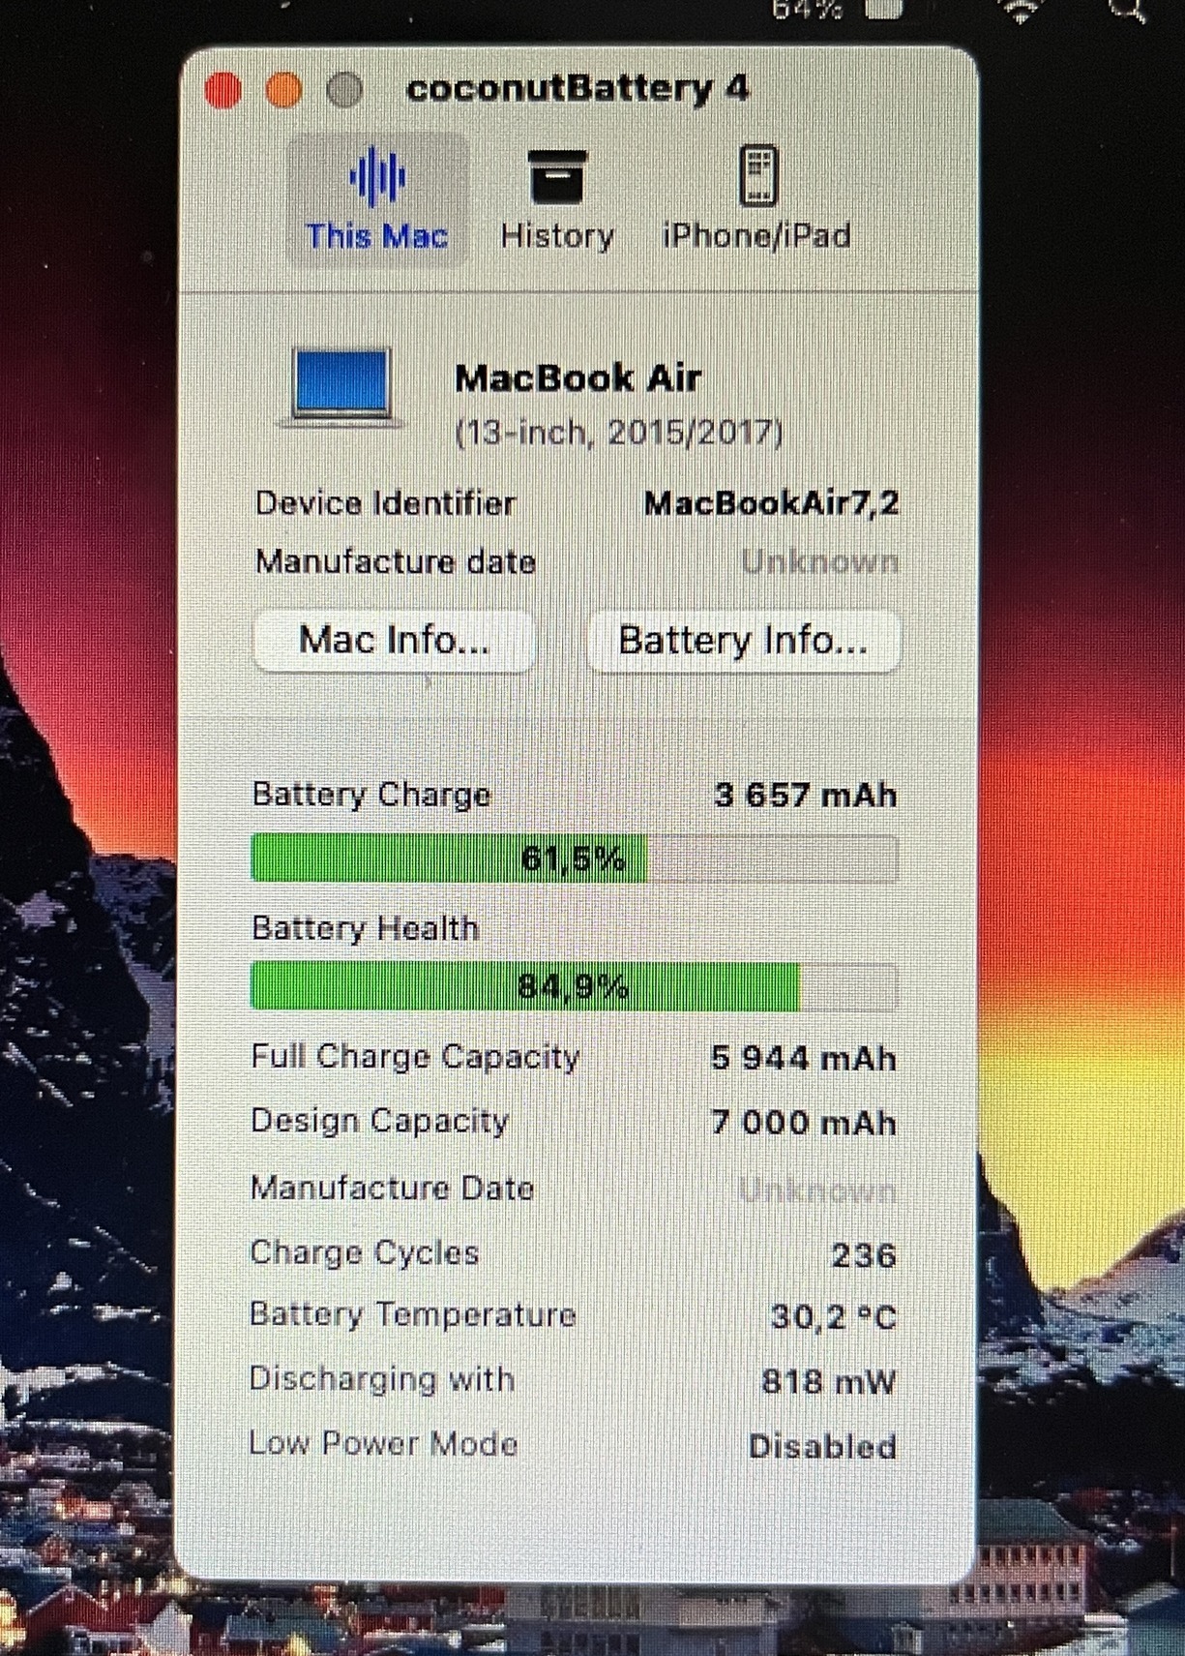Switch to the History tab label
The height and width of the screenshot is (1656, 1185).
(557, 236)
